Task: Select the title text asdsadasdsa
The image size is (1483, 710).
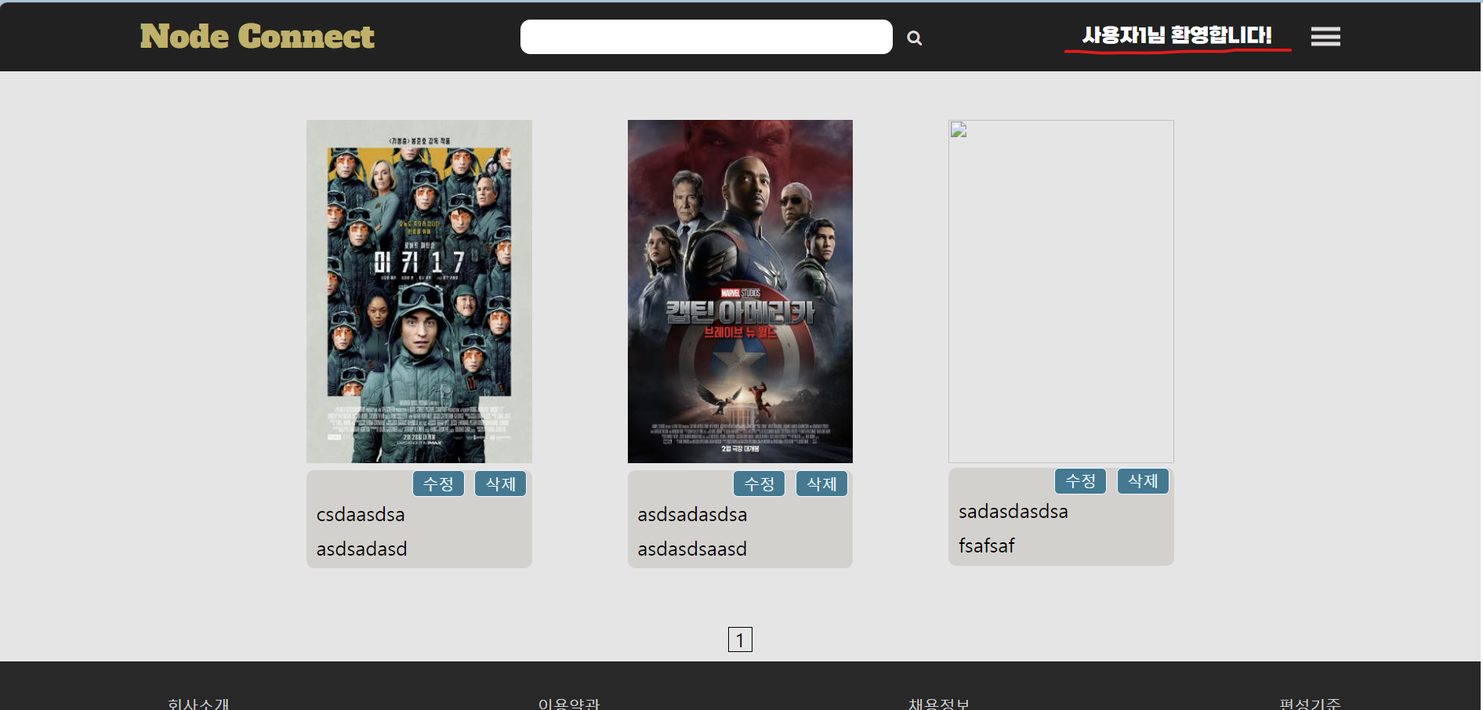Action: (x=692, y=515)
